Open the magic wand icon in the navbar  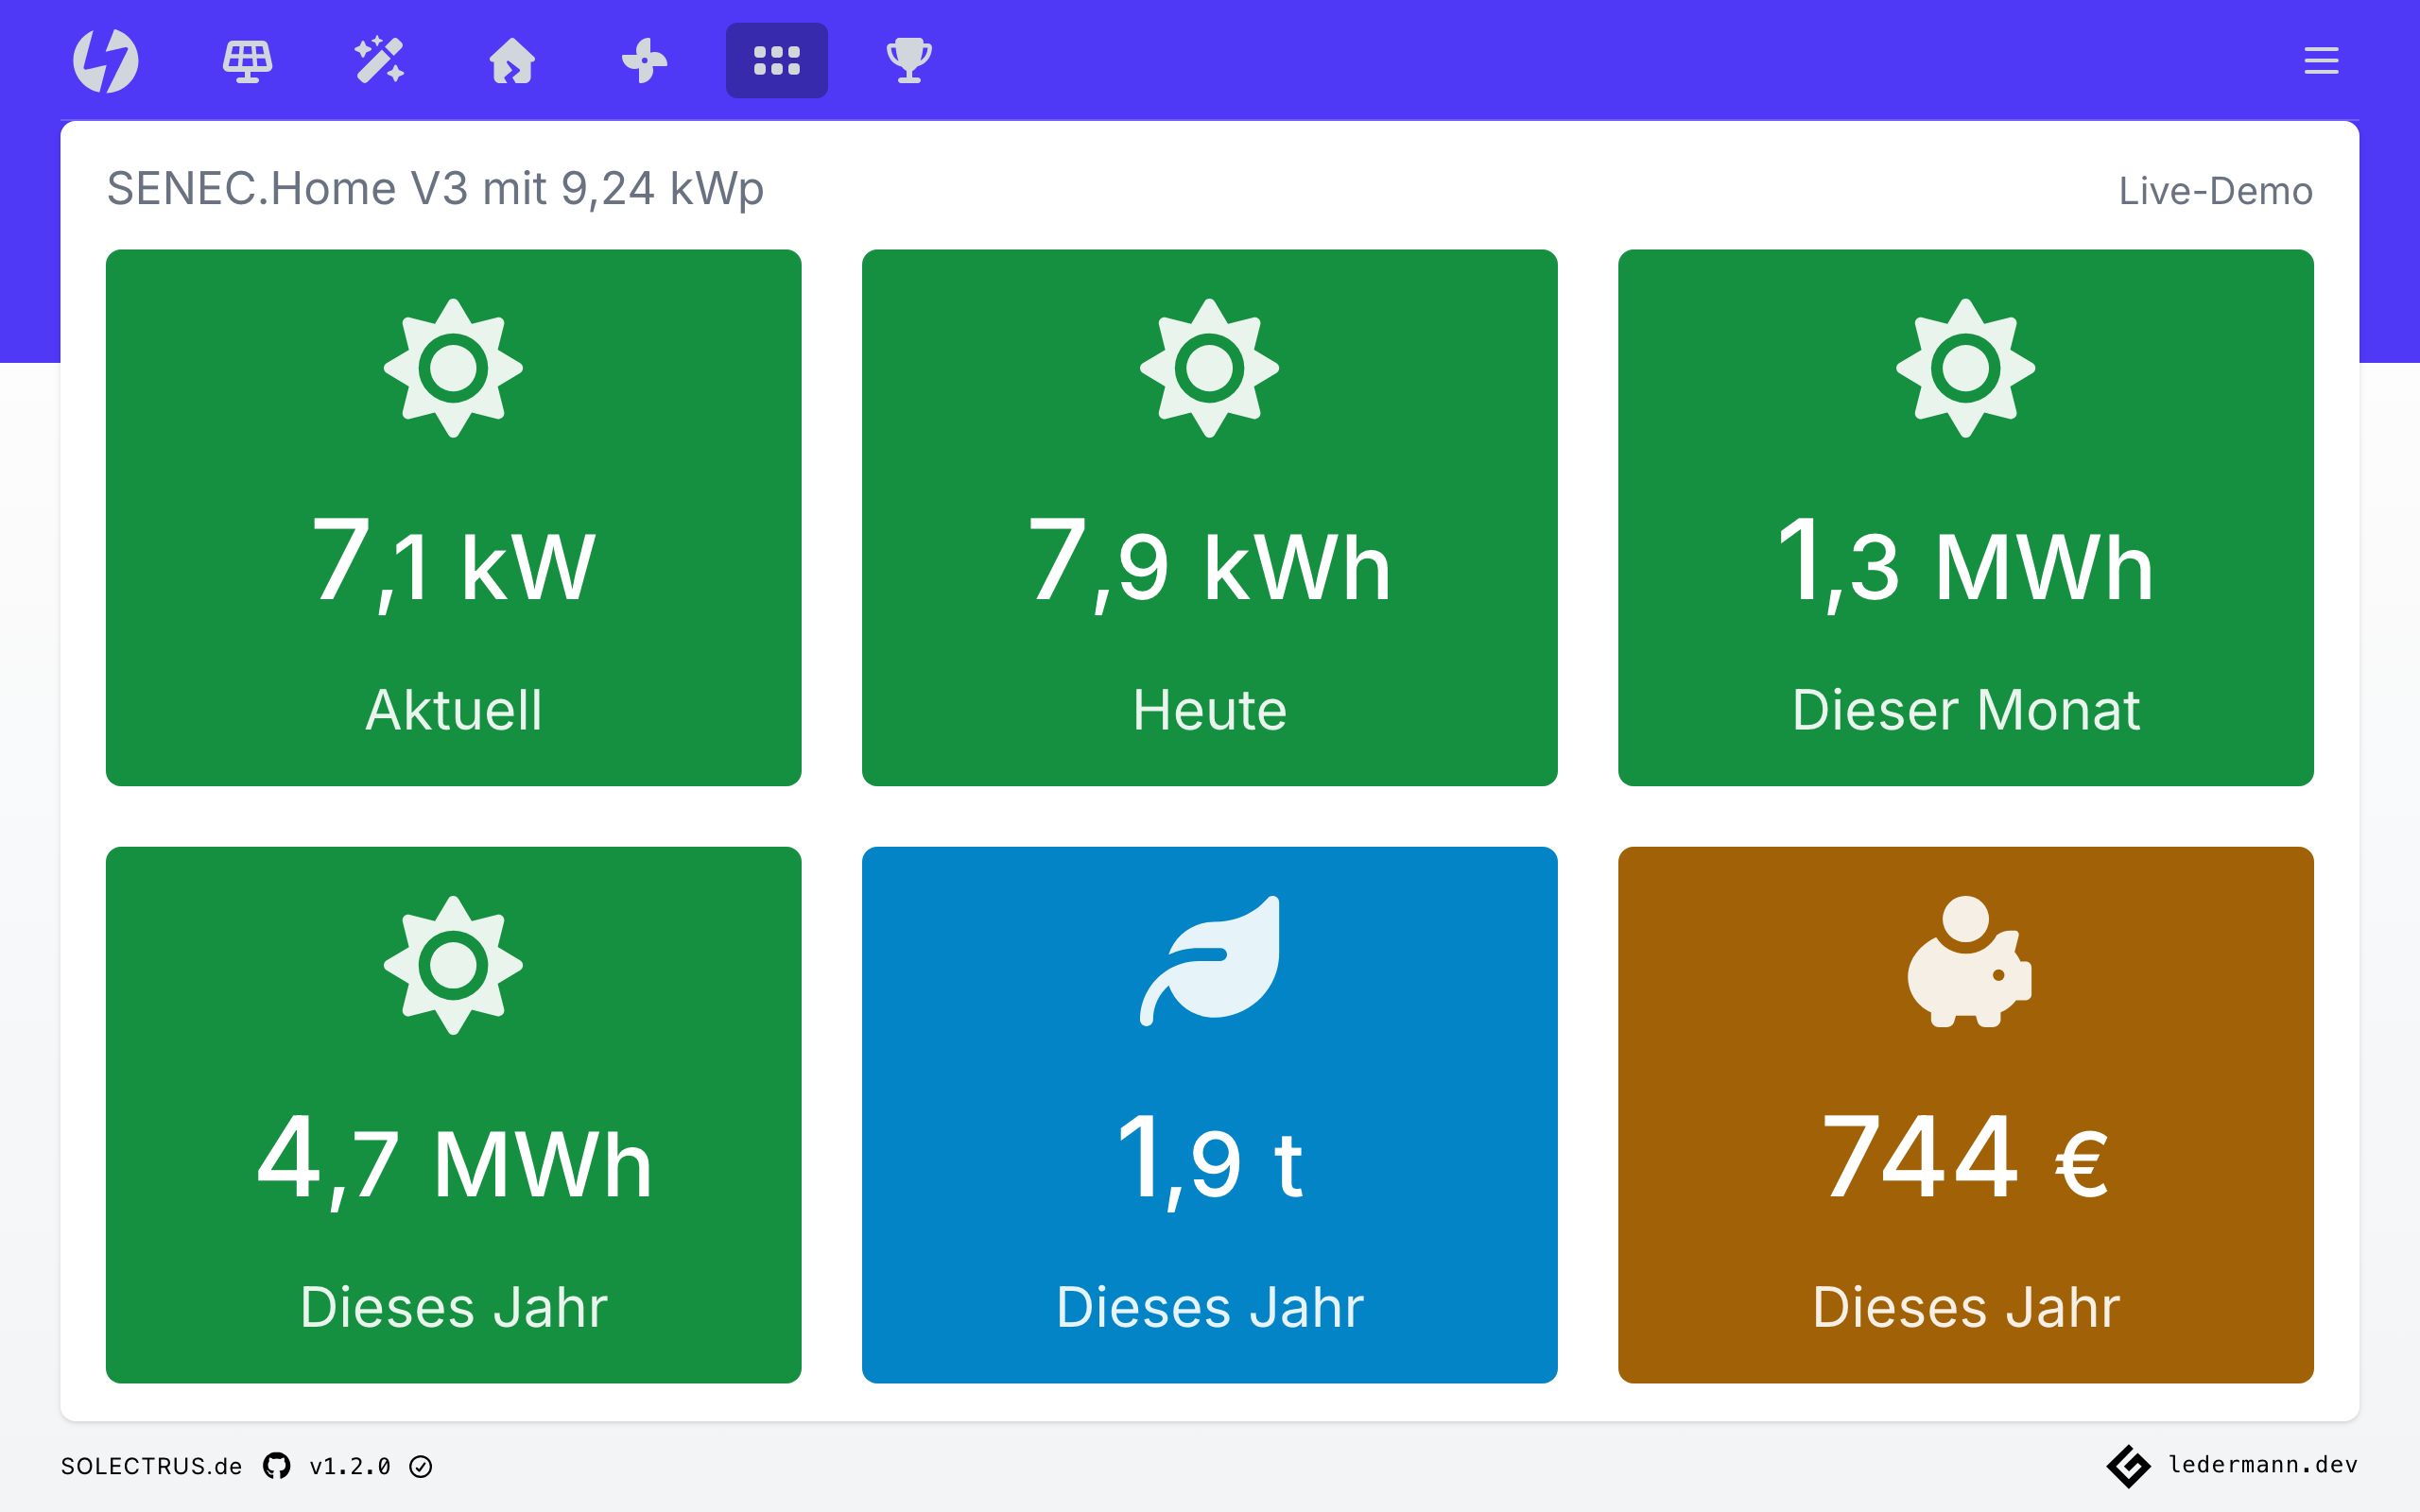(x=379, y=60)
